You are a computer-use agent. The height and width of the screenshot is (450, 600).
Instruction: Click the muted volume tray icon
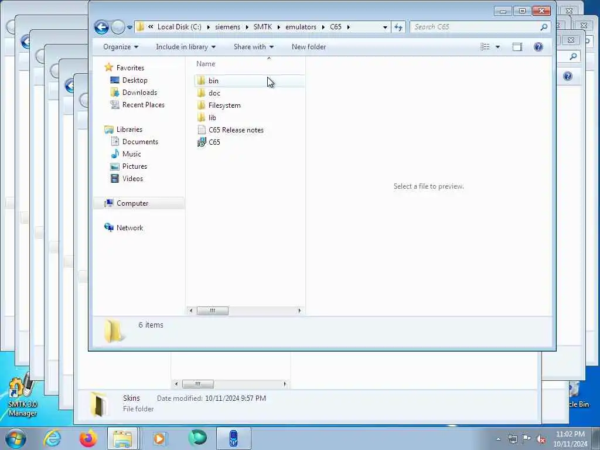[541, 439]
